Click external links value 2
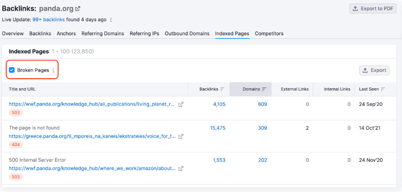402x192 pixels. coord(307,128)
